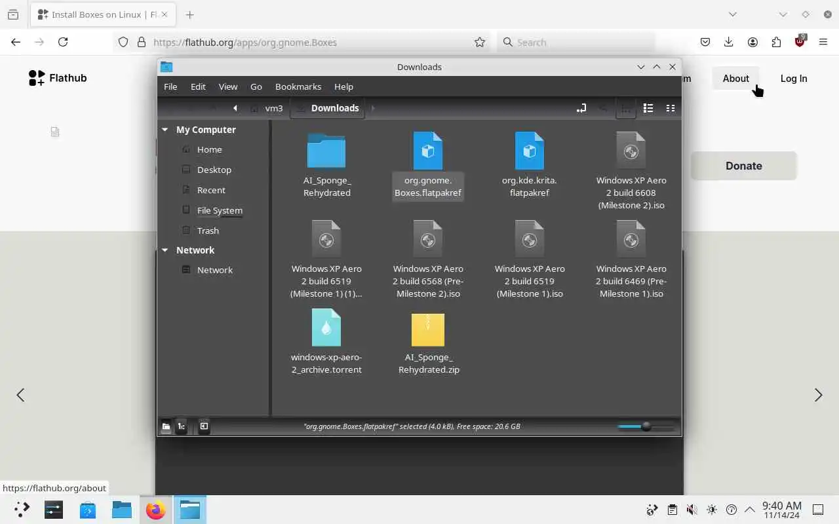
Task: Open the Firefox extensions icon
Action: pyautogui.click(x=776, y=42)
